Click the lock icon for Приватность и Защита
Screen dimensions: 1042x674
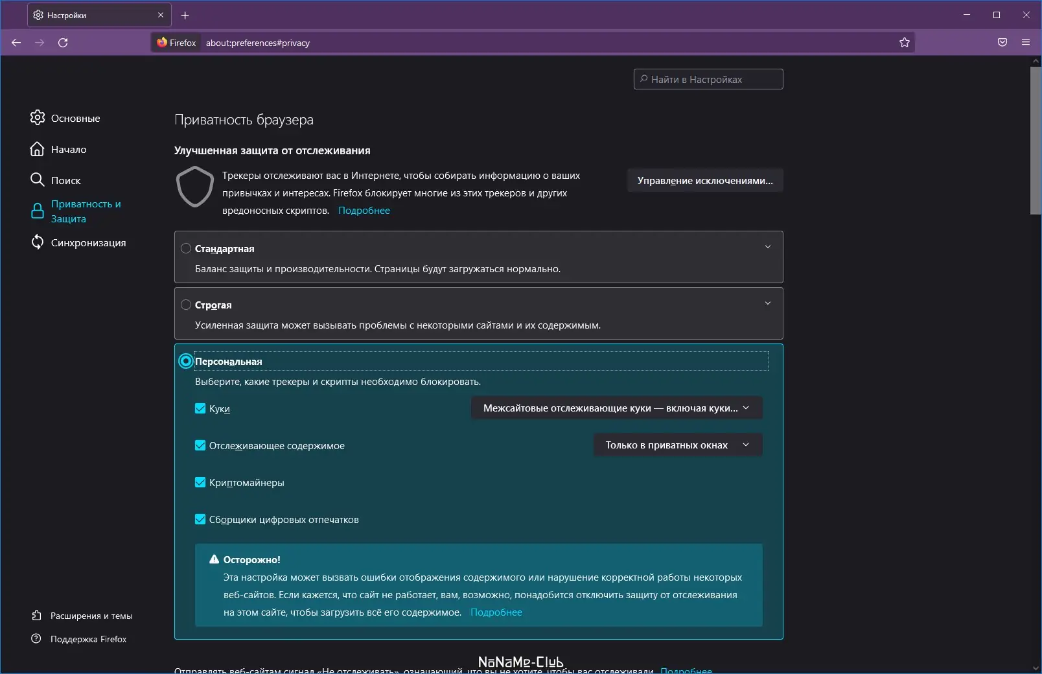(38, 211)
